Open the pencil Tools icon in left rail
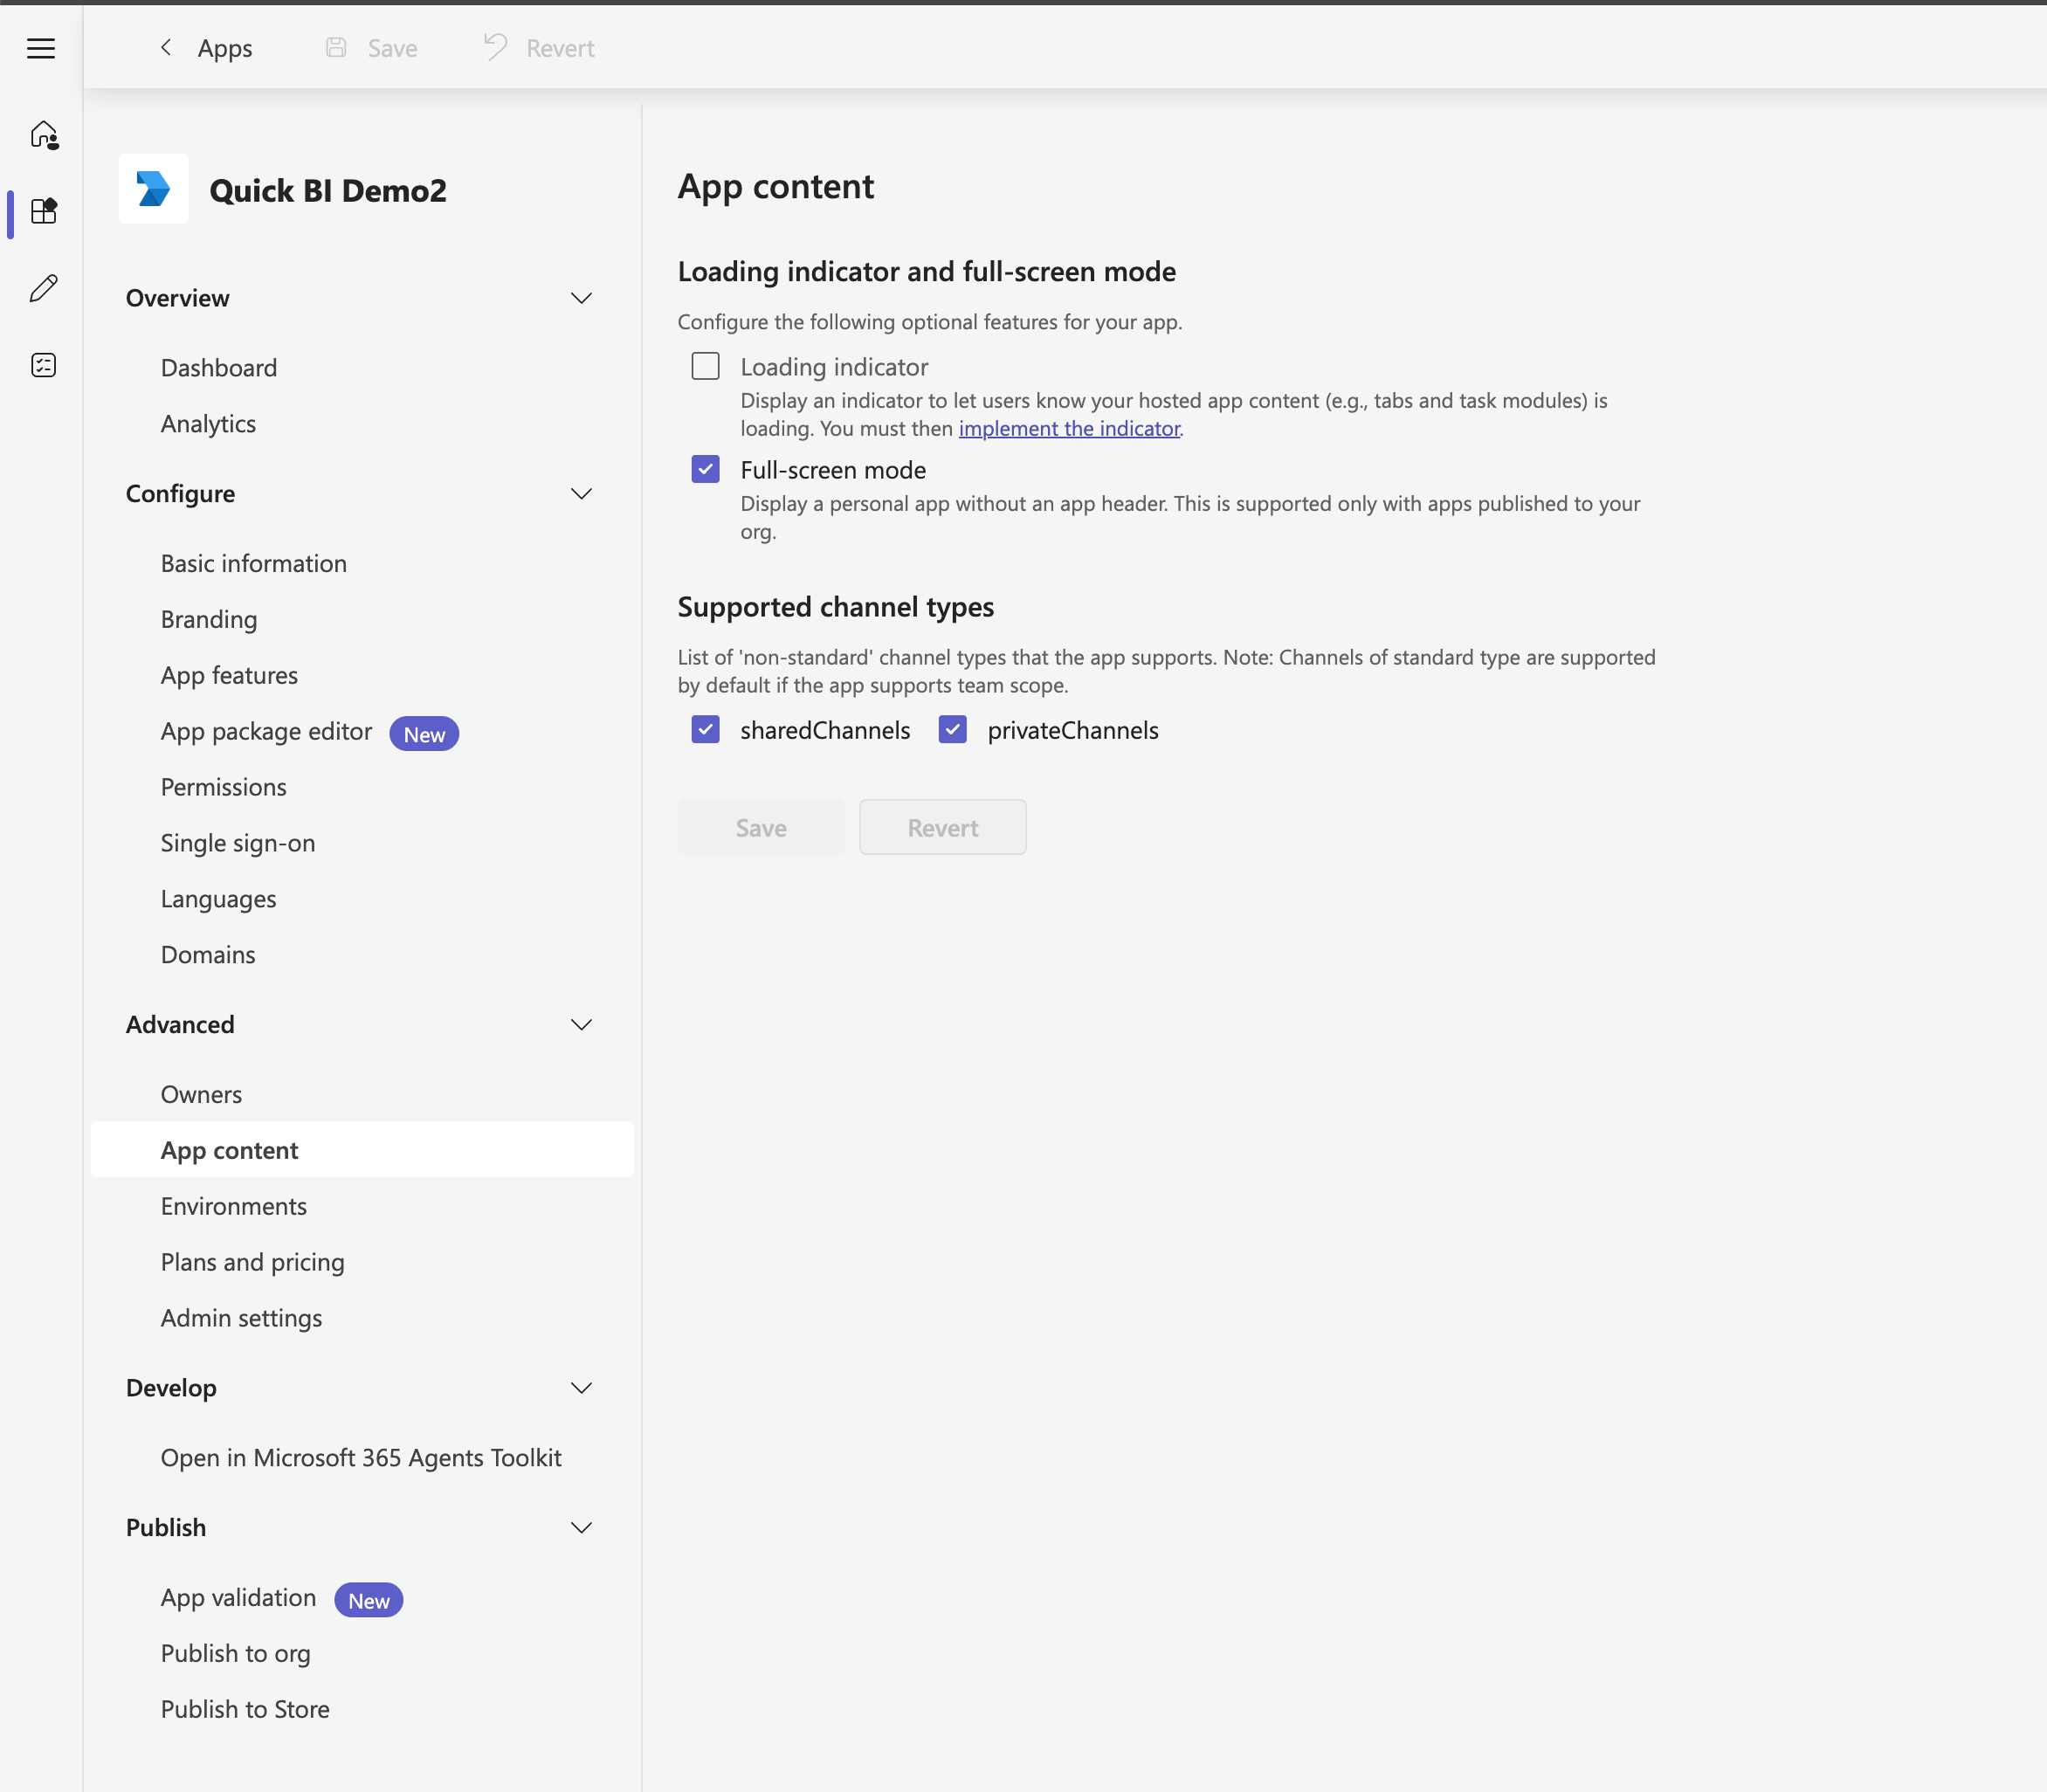 click(x=44, y=288)
